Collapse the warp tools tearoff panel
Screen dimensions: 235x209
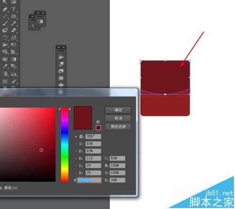59,47
